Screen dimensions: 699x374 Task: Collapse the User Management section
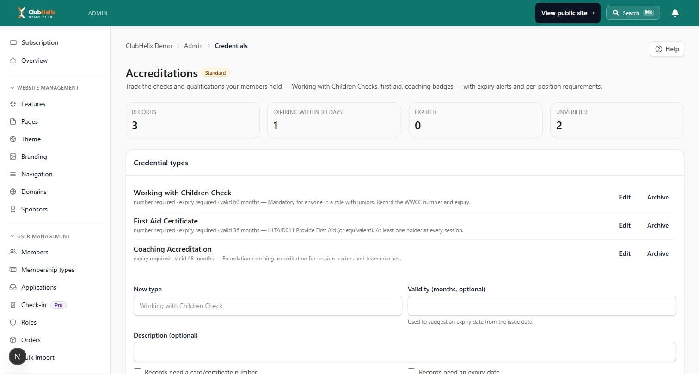40,236
